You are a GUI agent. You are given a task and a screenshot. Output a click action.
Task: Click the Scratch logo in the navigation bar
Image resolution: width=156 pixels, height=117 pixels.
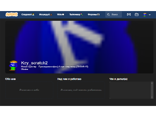[x=12, y=14]
